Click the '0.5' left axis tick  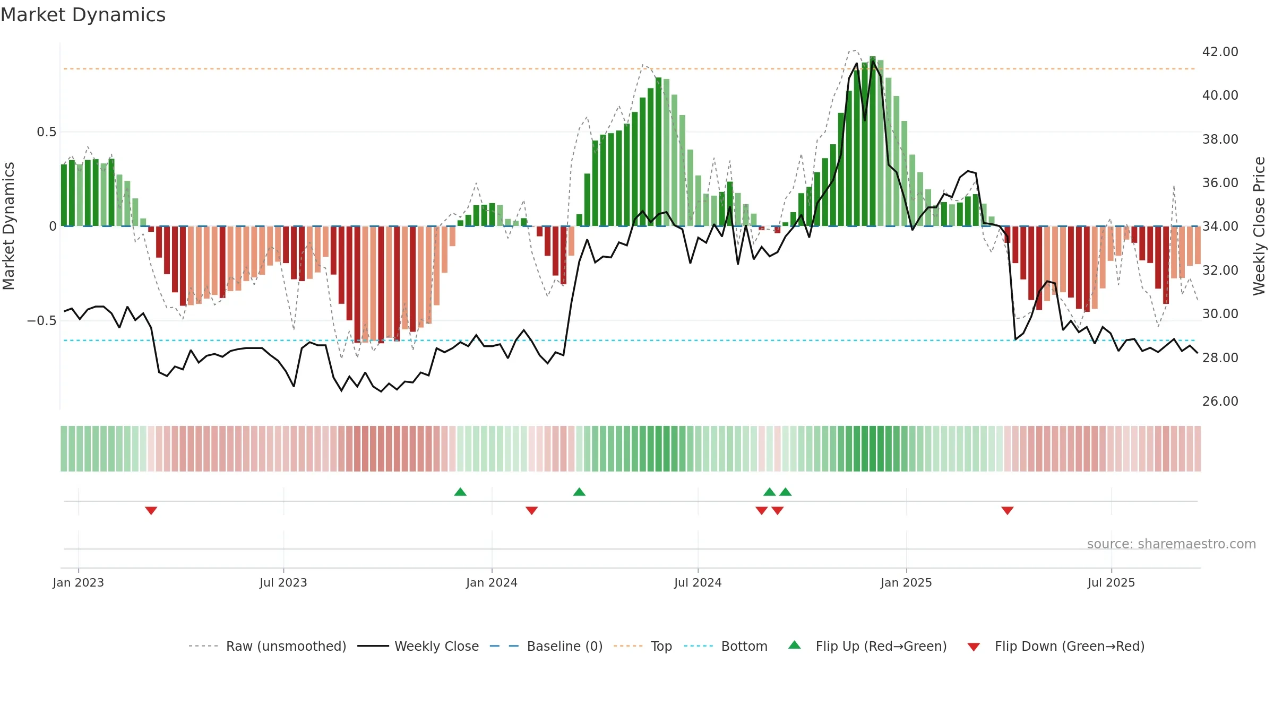(x=47, y=132)
